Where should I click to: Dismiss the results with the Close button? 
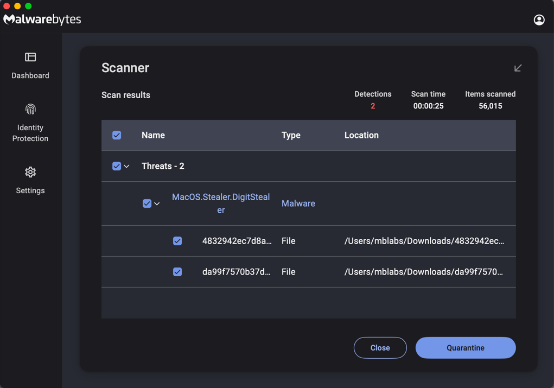[x=380, y=347]
